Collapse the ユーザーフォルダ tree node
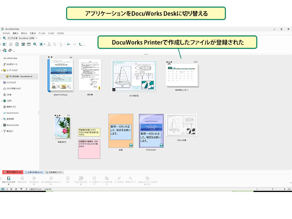Viewport: 292px width, 219px height. [x=2, y=70]
